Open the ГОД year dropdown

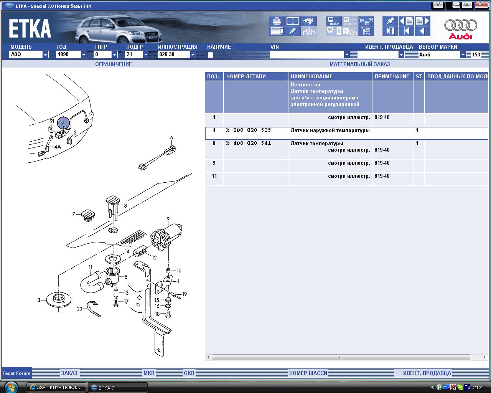pos(84,54)
